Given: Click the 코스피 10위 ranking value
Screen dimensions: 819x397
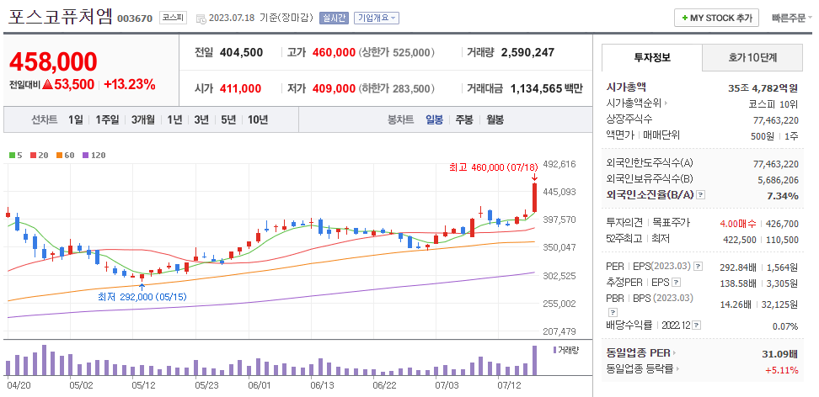Looking at the screenshot, I should [x=773, y=103].
